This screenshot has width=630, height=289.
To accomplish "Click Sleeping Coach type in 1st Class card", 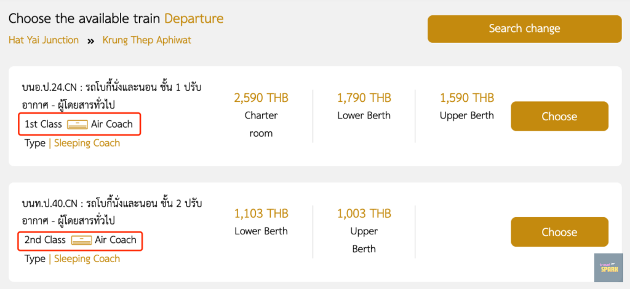I will (x=87, y=143).
